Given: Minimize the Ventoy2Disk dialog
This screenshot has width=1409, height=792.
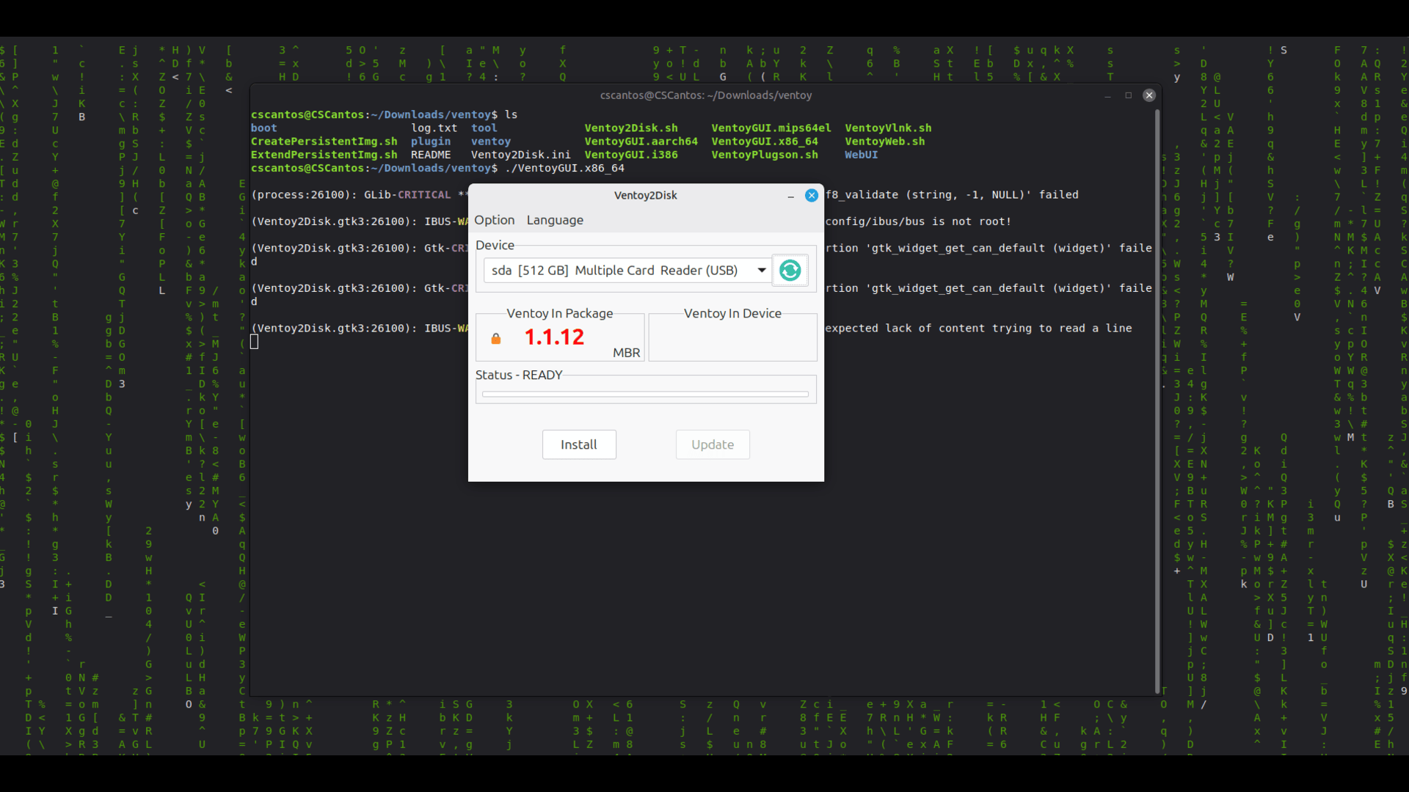Looking at the screenshot, I should pos(790,196).
